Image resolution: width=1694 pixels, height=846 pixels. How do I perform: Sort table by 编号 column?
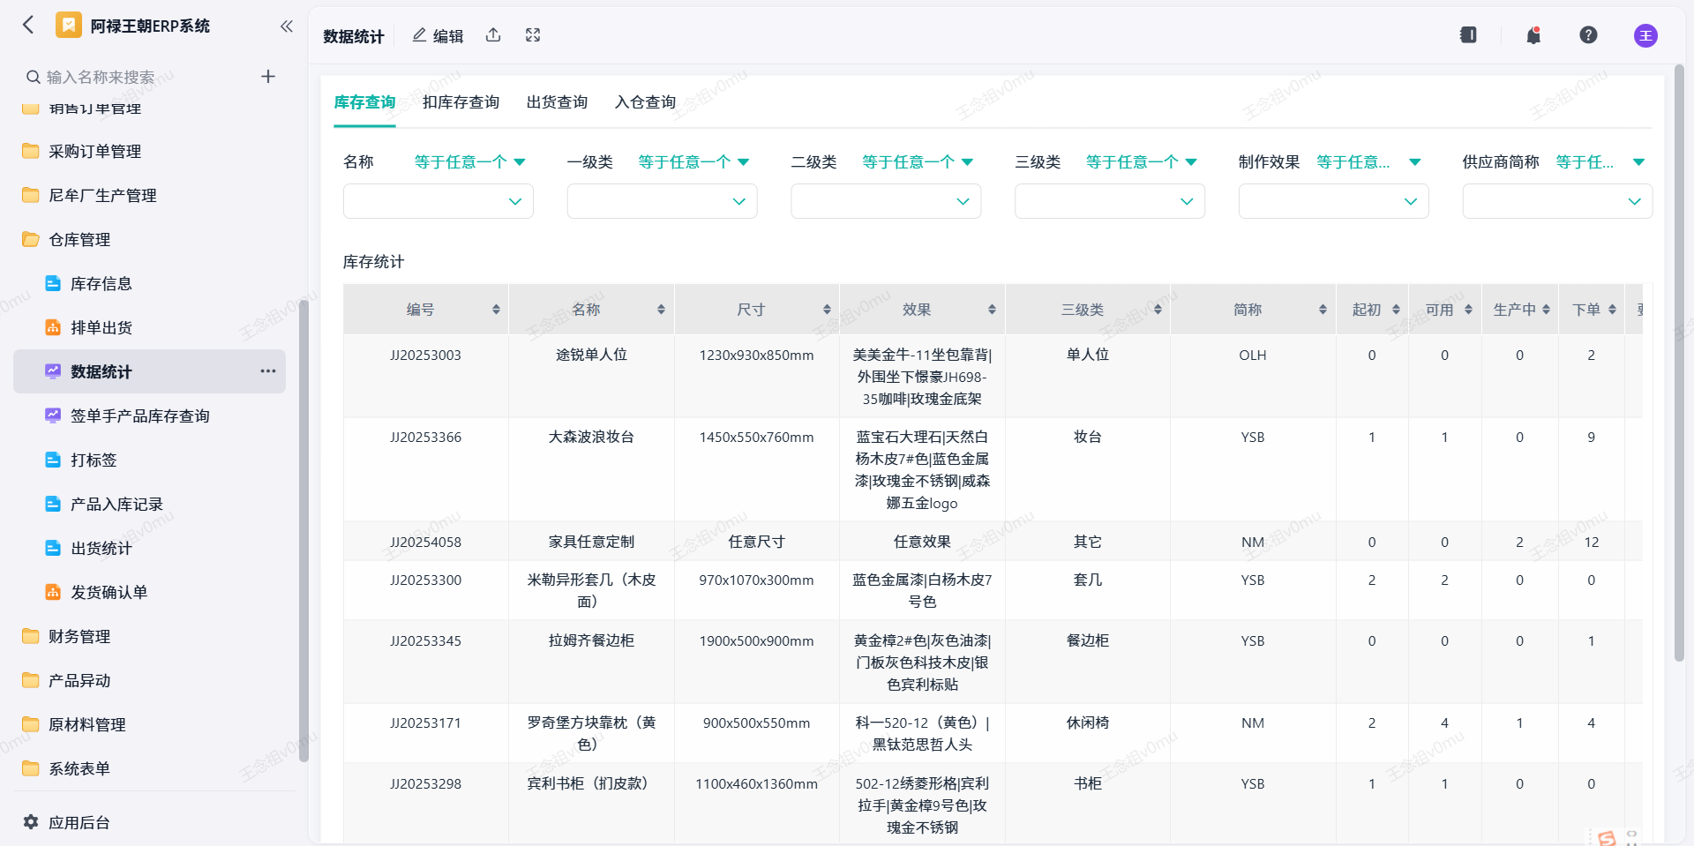tap(496, 310)
